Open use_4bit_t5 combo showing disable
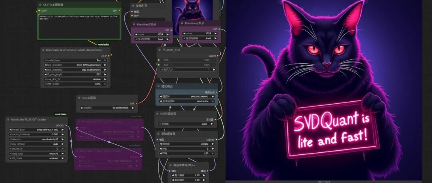This screenshot has width=432, height=183. pos(76,79)
